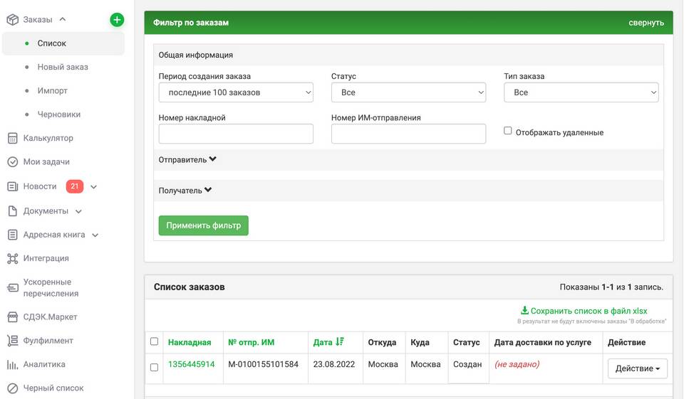Select Новый заказ in sidebar menu

[x=63, y=67]
